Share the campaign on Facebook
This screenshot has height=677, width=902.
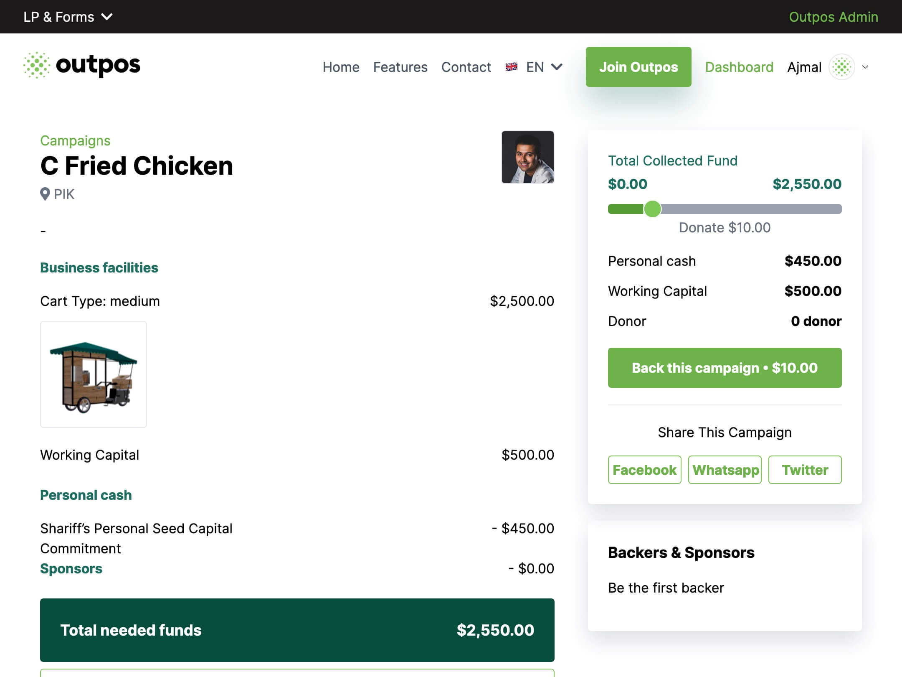click(644, 470)
